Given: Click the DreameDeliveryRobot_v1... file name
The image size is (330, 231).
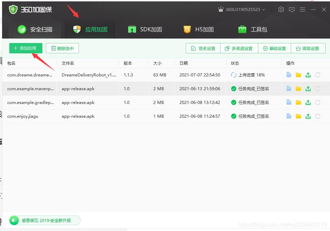Looking at the screenshot, I should [89, 75].
